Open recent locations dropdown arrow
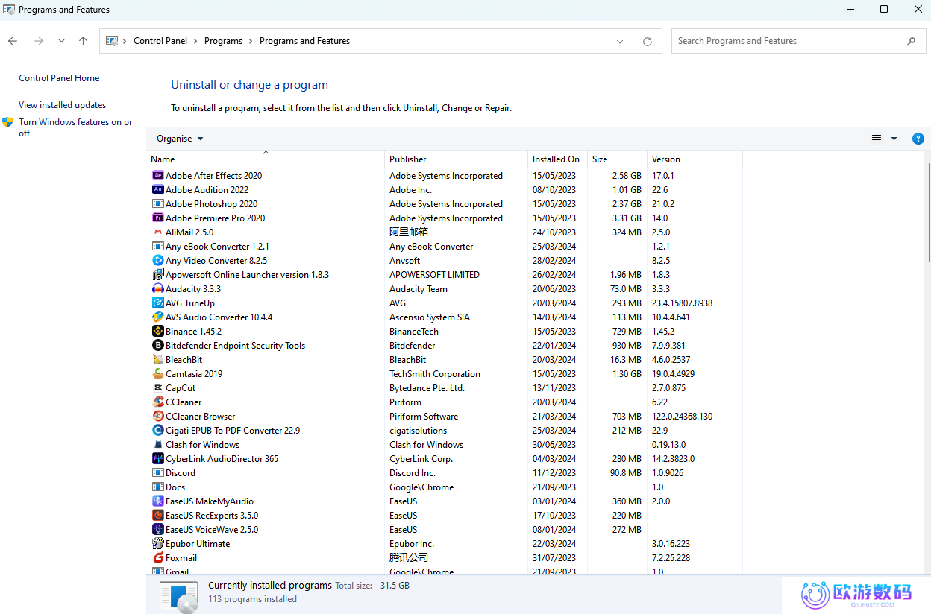 tap(61, 41)
